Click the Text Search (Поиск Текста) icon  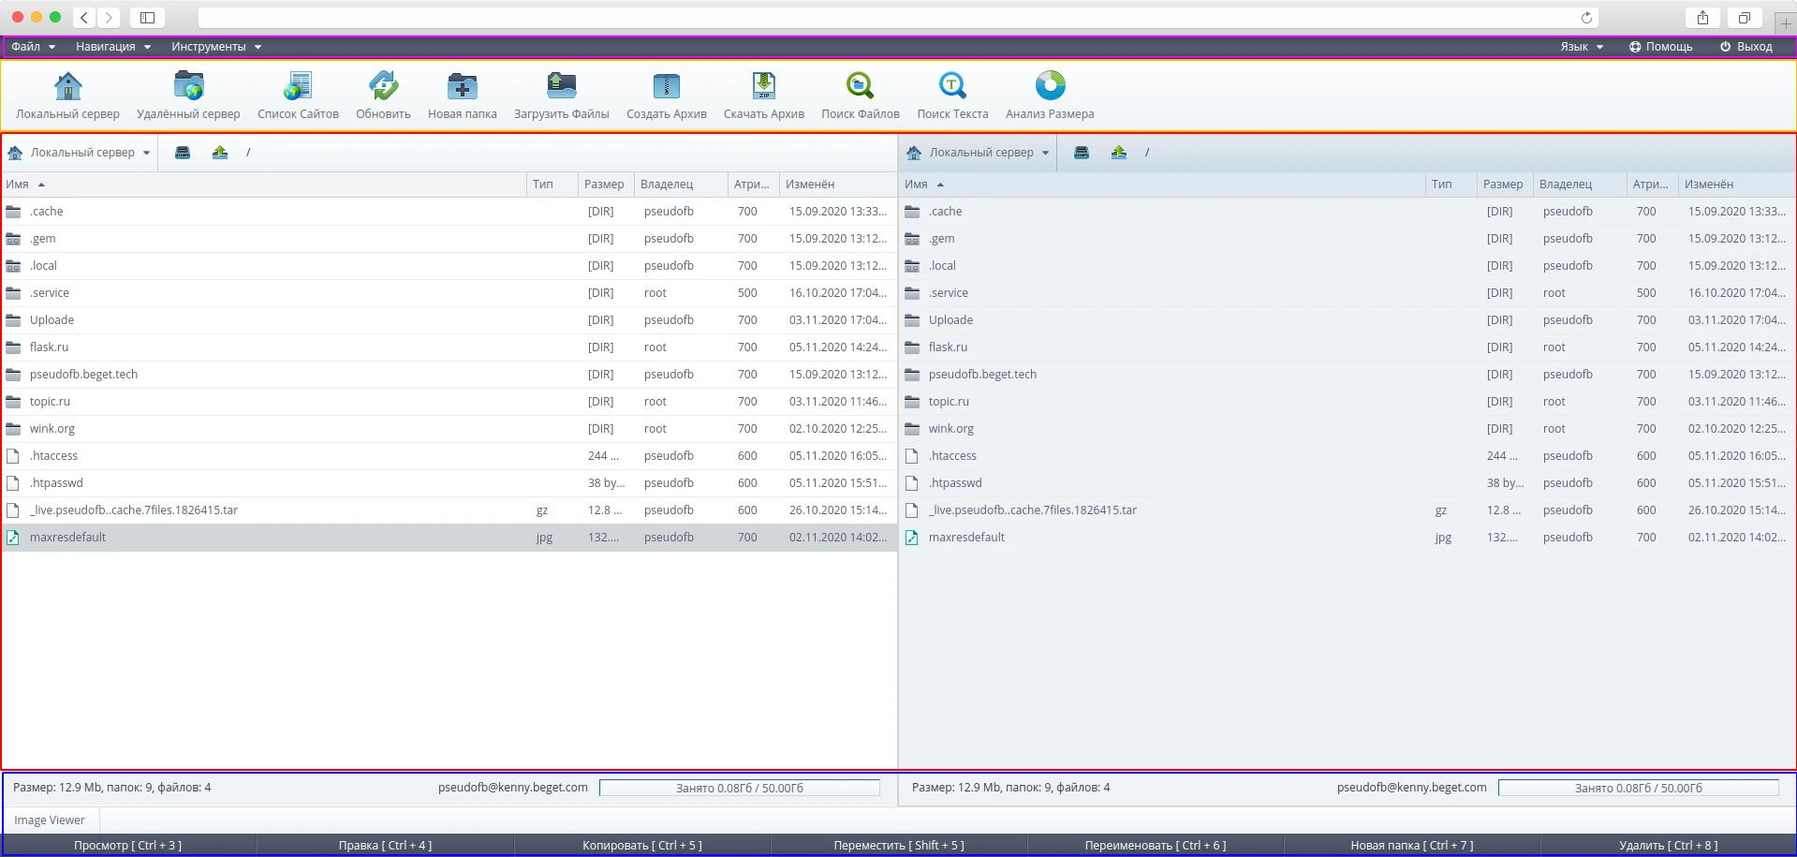952,87
